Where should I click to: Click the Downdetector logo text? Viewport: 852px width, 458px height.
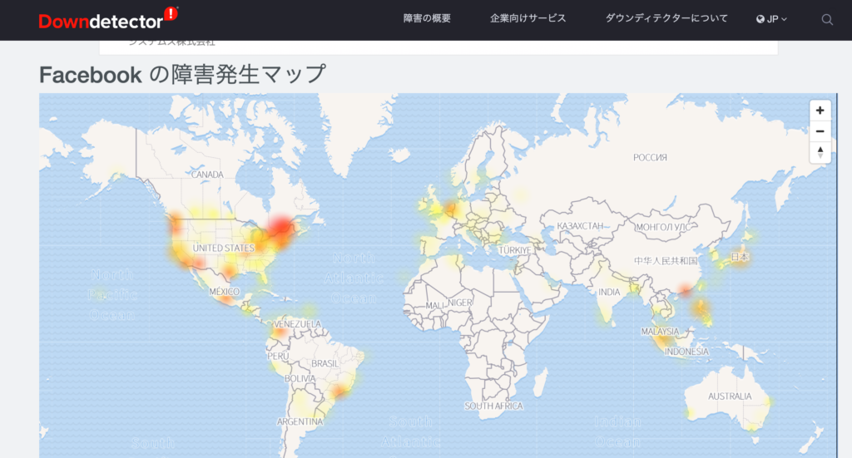pos(100,21)
